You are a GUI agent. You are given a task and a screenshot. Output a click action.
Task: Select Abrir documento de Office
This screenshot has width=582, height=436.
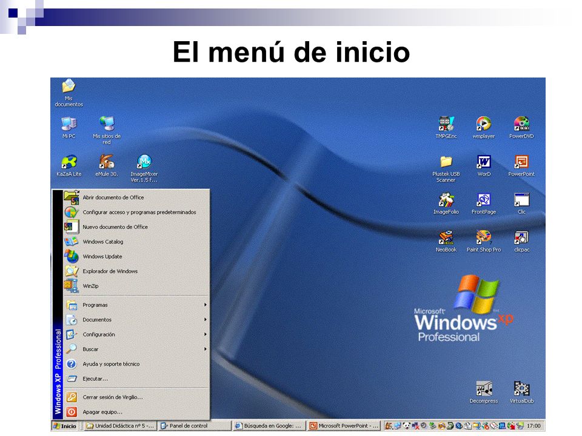[x=136, y=197]
